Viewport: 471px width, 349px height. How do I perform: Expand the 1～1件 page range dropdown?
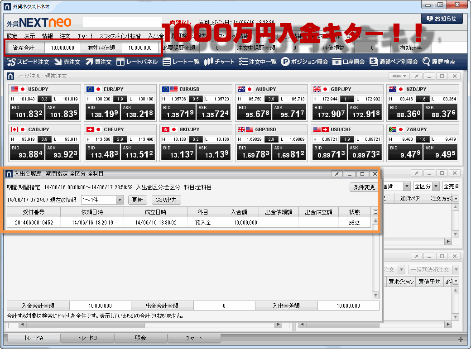(120, 200)
